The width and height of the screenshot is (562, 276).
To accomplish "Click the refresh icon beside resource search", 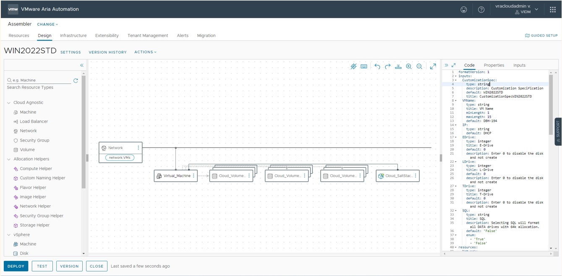I will (76, 80).
